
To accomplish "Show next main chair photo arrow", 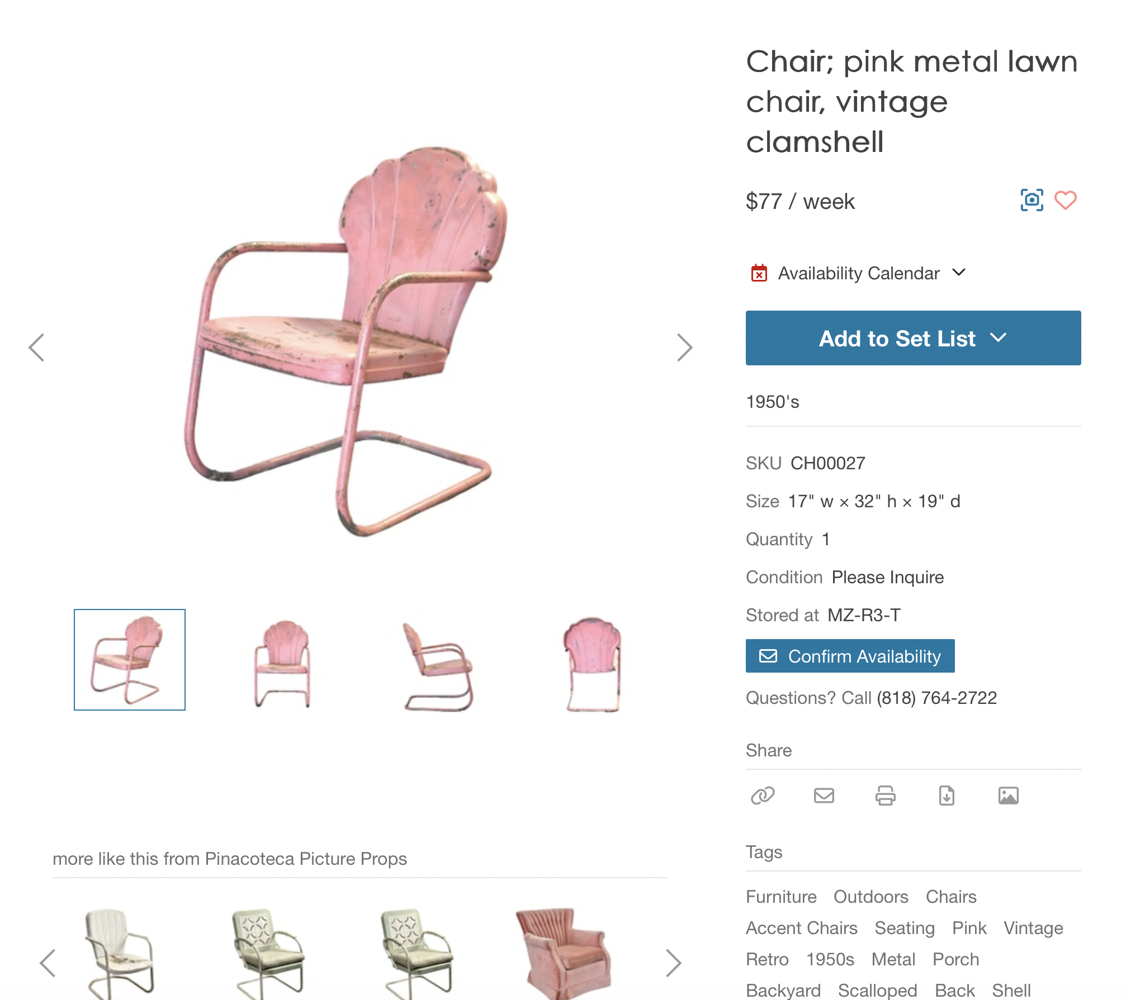I will (684, 347).
